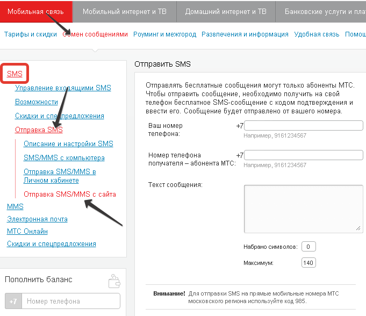Screen dimensions: 366x316
Task: Open the Домашний интернет и ТВ tab
Action: click(x=226, y=11)
